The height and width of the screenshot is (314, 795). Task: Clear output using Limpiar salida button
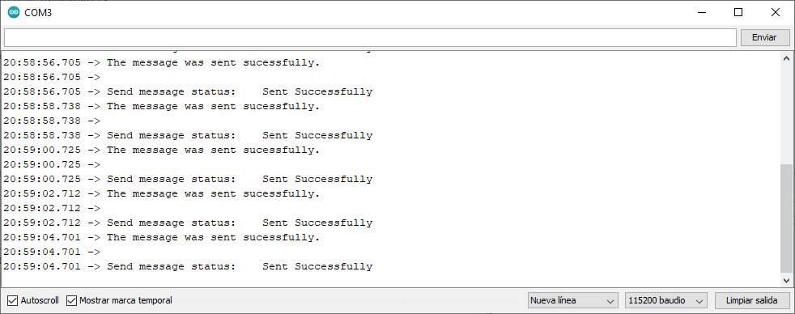coord(752,301)
